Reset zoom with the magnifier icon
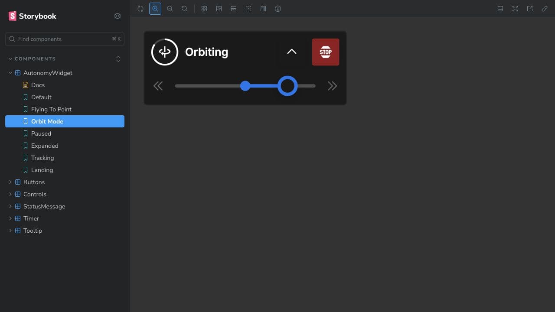Screen dimensions: 555x312 (x=185, y=9)
